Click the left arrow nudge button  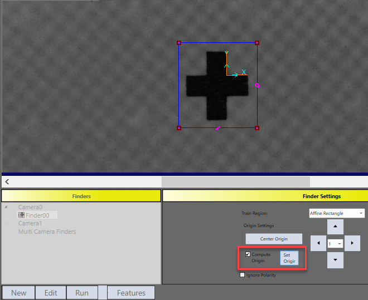click(x=318, y=243)
